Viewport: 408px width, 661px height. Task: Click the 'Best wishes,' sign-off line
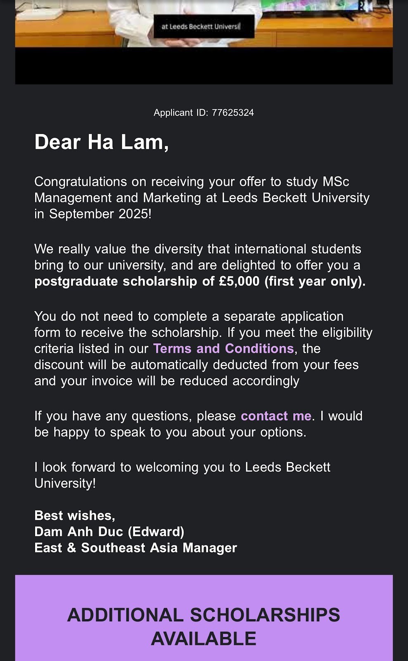click(75, 516)
